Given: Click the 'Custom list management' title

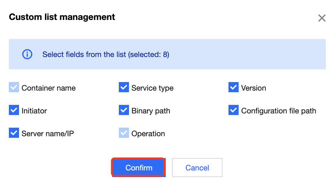Looking at the screenshot, I should tap(62, 17).
